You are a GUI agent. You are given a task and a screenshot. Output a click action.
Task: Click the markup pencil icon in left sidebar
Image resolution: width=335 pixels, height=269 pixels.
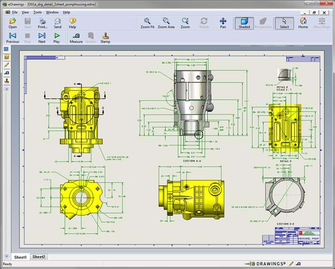pyautogui.click(x=7, y=65)
